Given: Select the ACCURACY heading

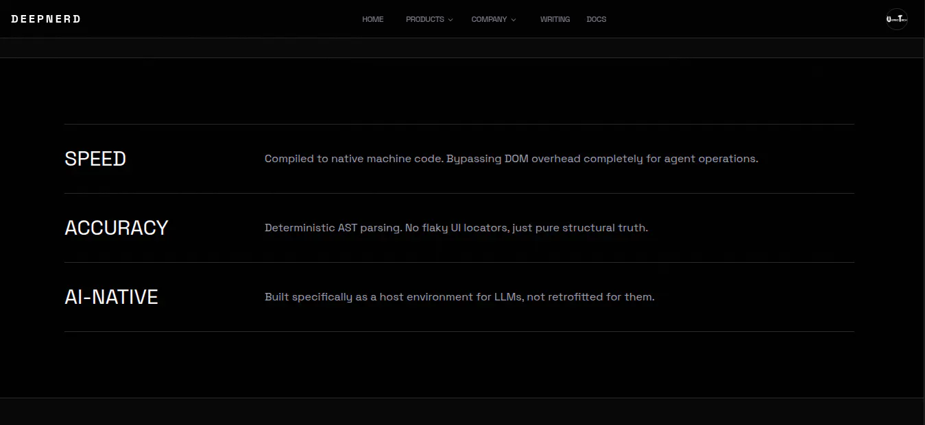Looking at the screenshot, I should point(117,228).
